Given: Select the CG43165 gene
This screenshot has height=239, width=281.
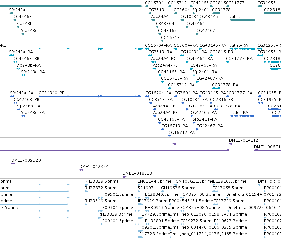Looking at the screenshot, I should click(167, 31).
